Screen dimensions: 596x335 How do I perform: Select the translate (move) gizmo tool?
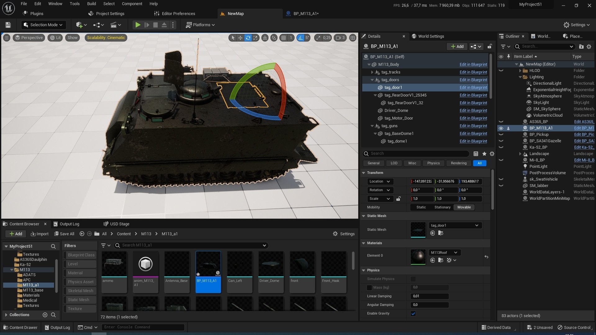click(x=240, y=38)
